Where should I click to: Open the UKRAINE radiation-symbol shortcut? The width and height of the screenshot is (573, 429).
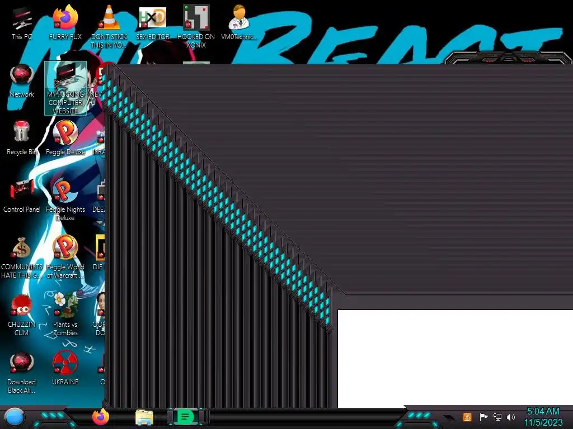pyautogui.click(x=65, y=369)
